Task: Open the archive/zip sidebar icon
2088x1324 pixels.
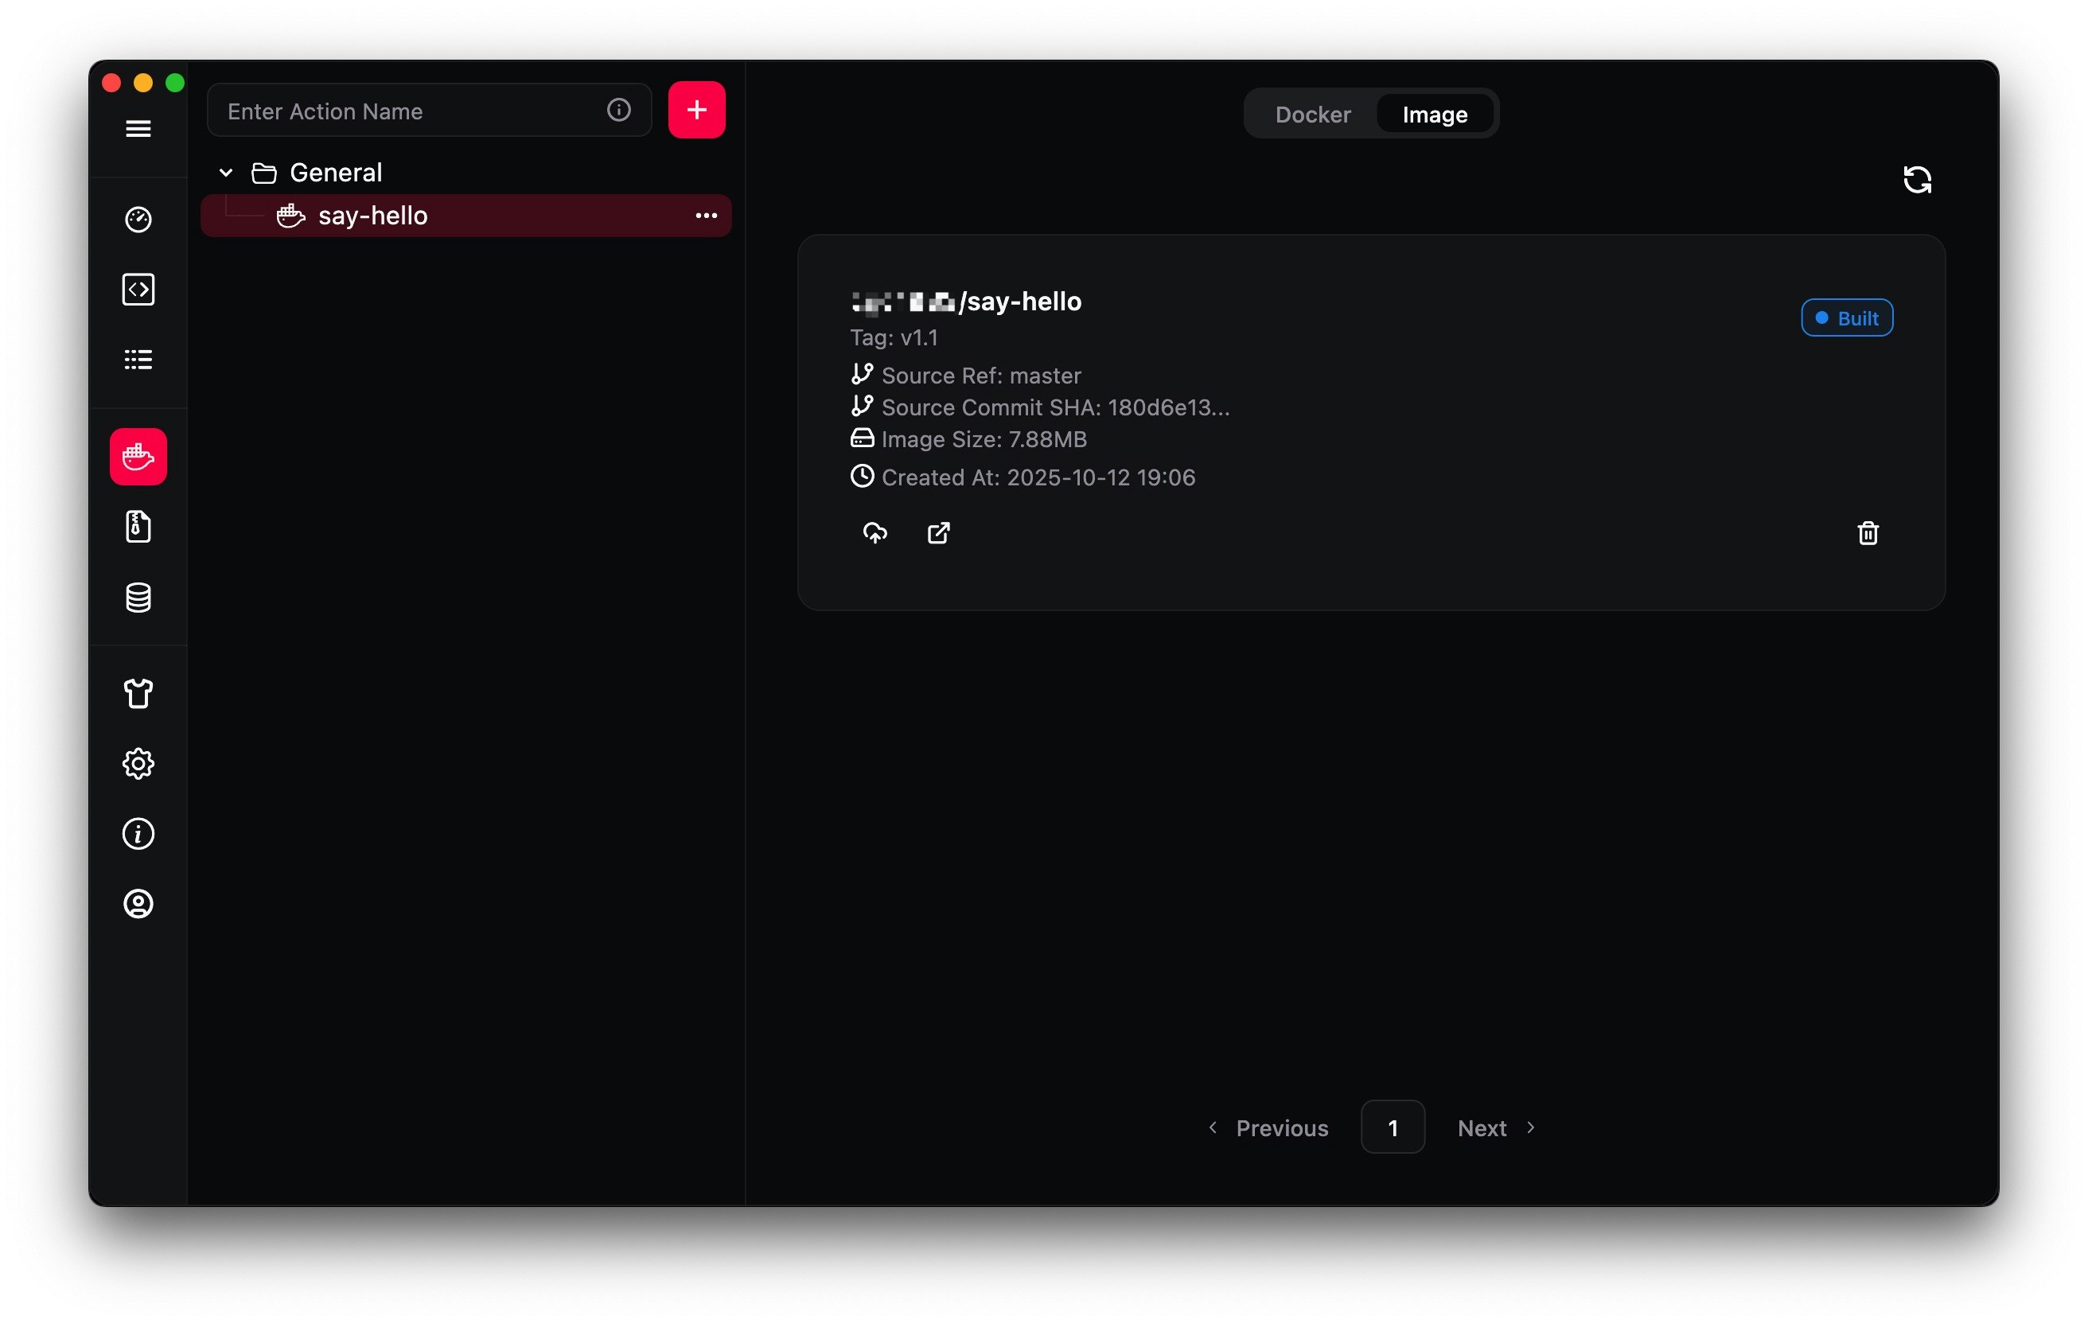Action: click(x=138, y=525)
